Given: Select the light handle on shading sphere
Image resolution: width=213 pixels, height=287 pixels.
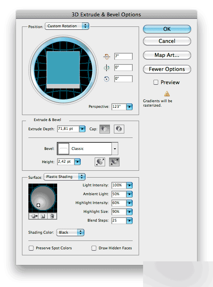Looking at the screenshot, I should click(38, 205).
